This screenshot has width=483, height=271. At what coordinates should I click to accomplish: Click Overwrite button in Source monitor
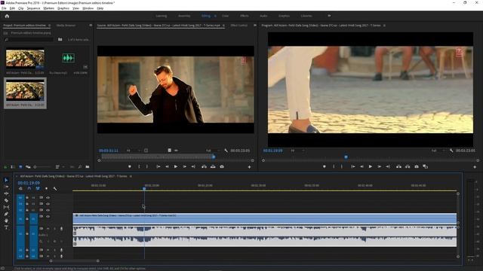tap(213, 166)
